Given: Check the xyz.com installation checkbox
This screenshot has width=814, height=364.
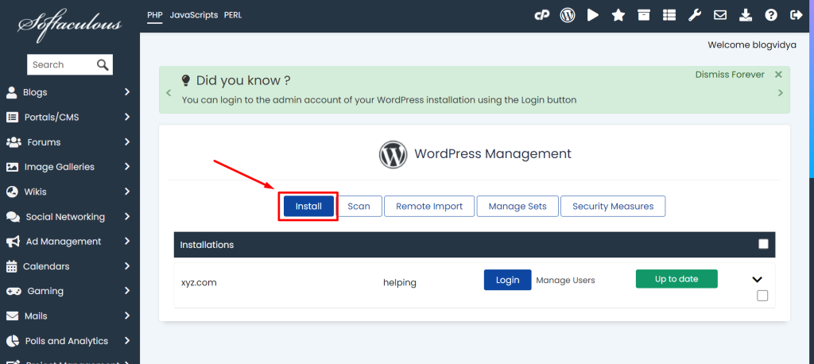Looking at the screenshot, I should pyautogui.click(x=762, y=296).
